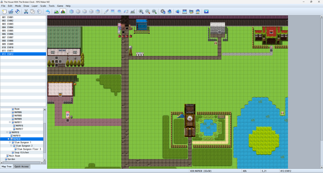Select EV005 in the event list
323x173 pixels.
pos(23,31)
